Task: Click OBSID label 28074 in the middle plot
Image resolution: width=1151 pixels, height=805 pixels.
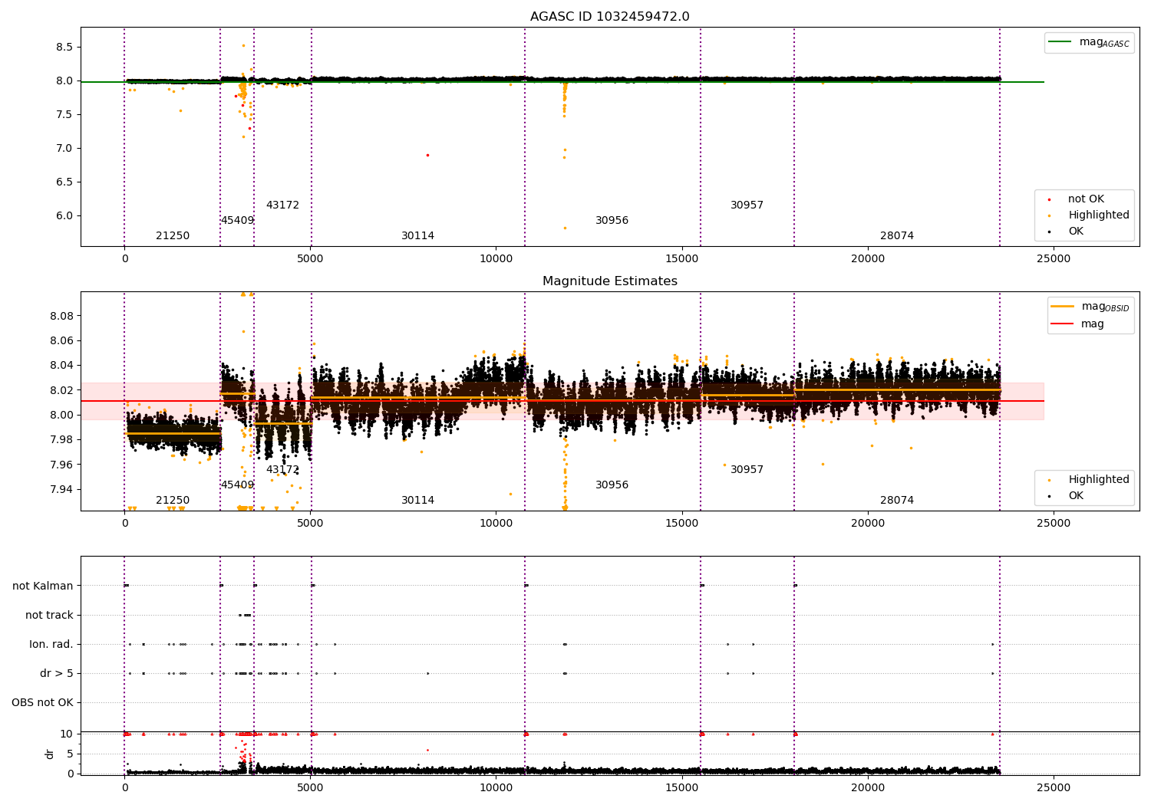Action: click(897, 501)
